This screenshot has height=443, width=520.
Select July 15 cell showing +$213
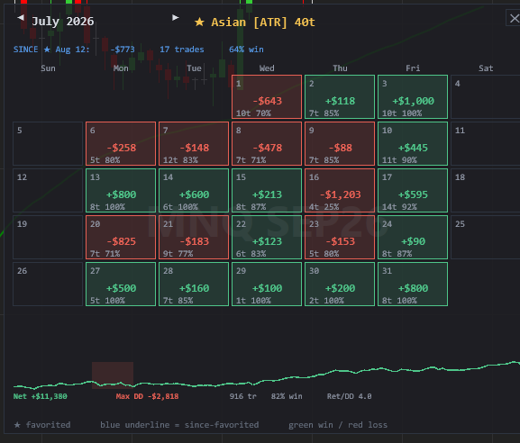[267, 190]
